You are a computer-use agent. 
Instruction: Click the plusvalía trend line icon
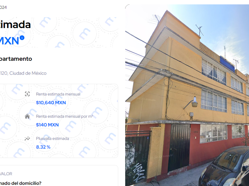click(27, 138)
